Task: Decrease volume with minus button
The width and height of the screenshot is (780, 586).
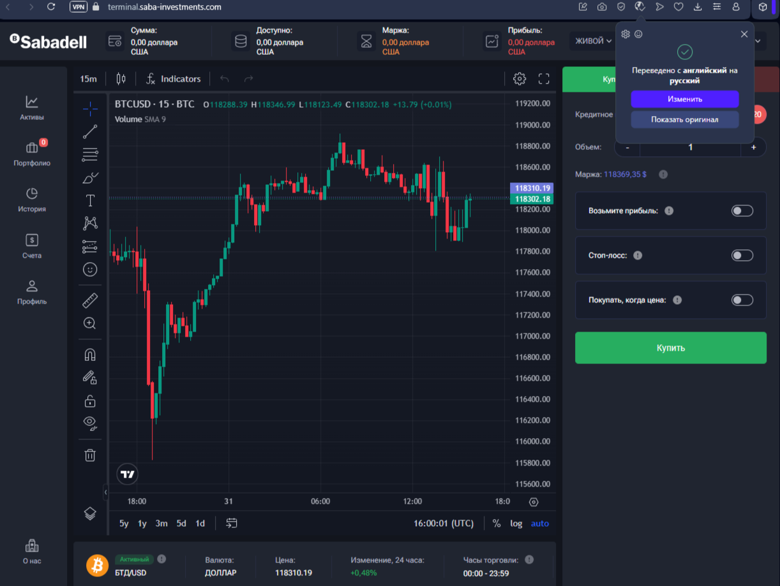Action: tap(628, 147)
